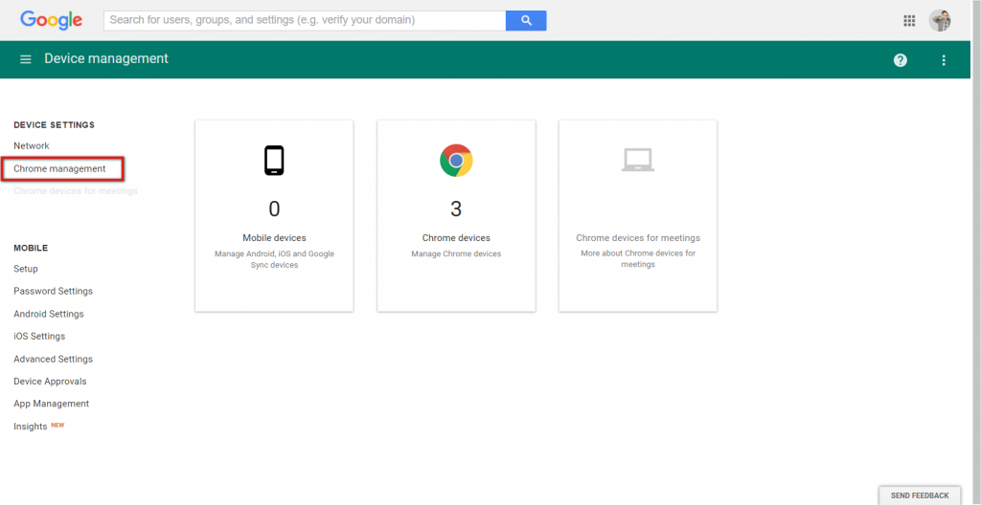Viewport: 981px width, 505px height.
Task: Open Network device settings
Action: pos(32,145)
